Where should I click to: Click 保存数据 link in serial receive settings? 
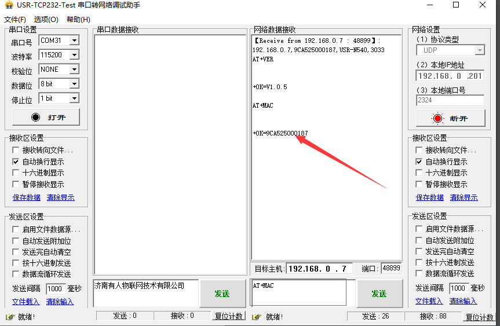pyautogui.click(x=27, y=197)
